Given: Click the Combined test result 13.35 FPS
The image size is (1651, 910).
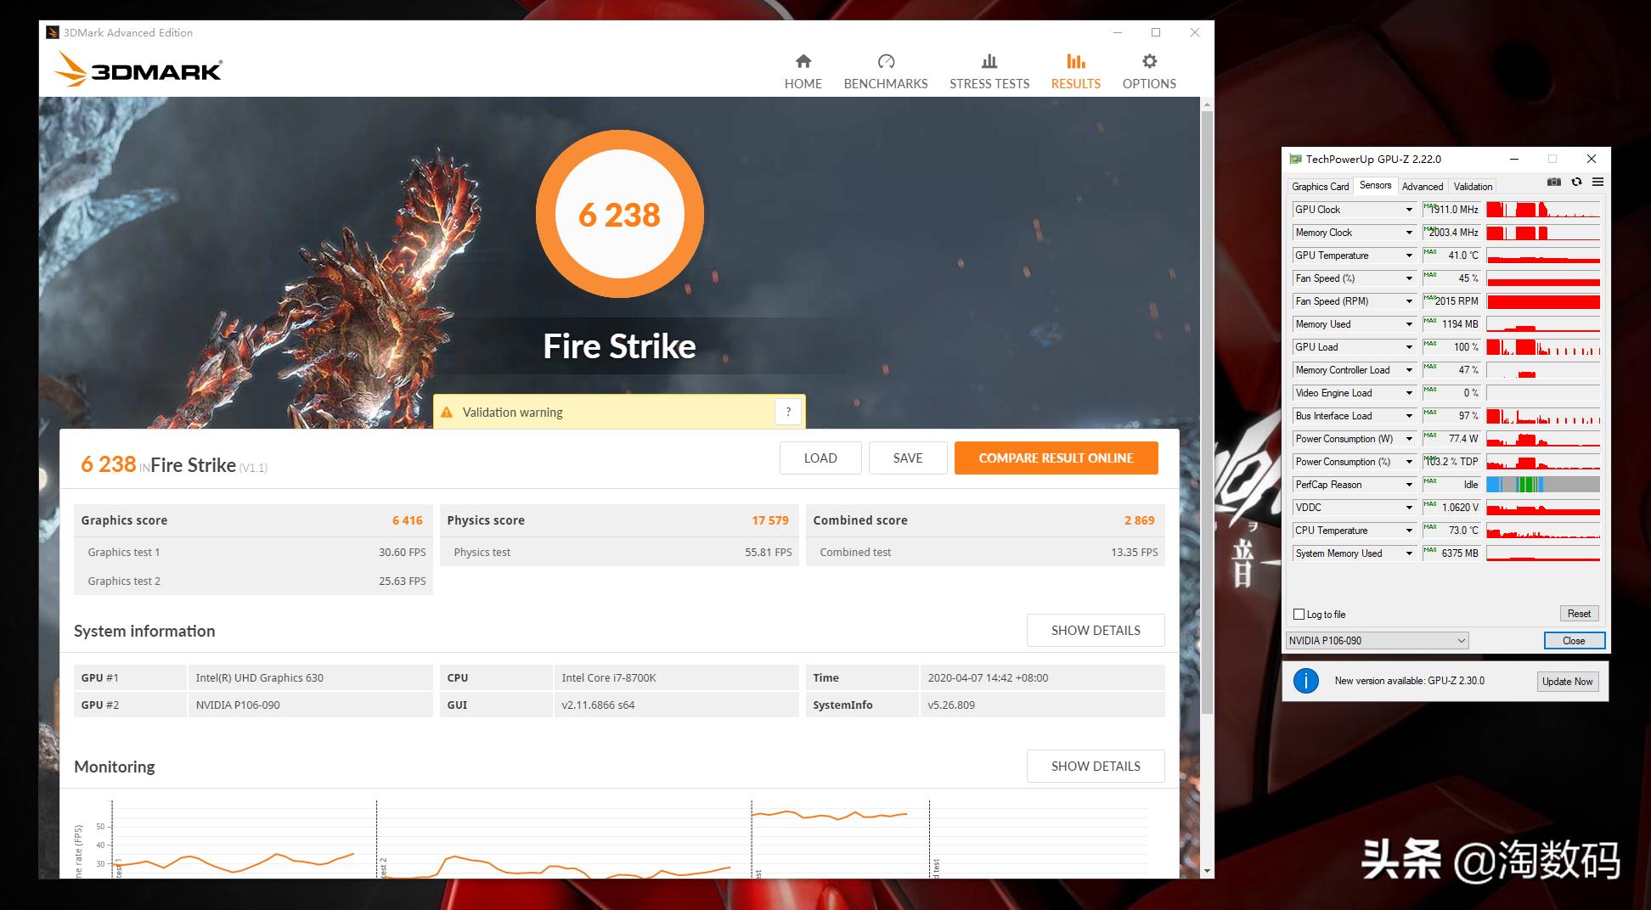Looking at the screenshot, I should click(1135, 553).
